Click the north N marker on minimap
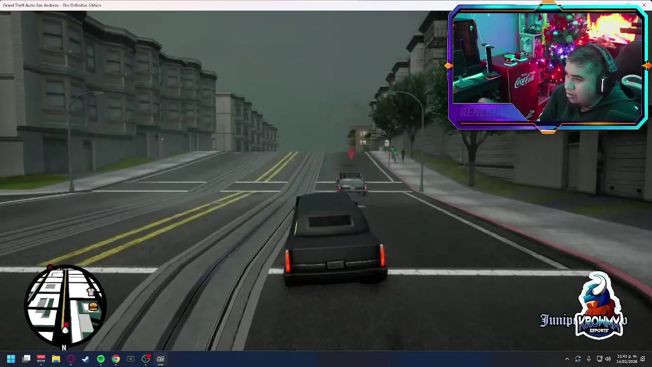This screenshot has width=652, height=367. (64, 348)
